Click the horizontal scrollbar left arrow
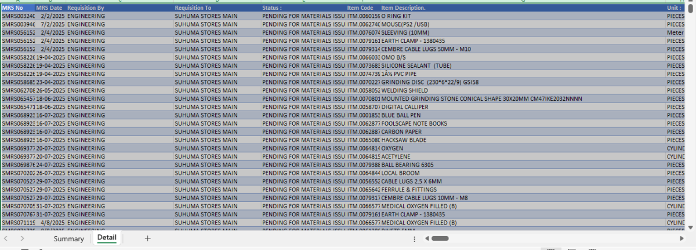696x250 pixels. tap(427, 238)
